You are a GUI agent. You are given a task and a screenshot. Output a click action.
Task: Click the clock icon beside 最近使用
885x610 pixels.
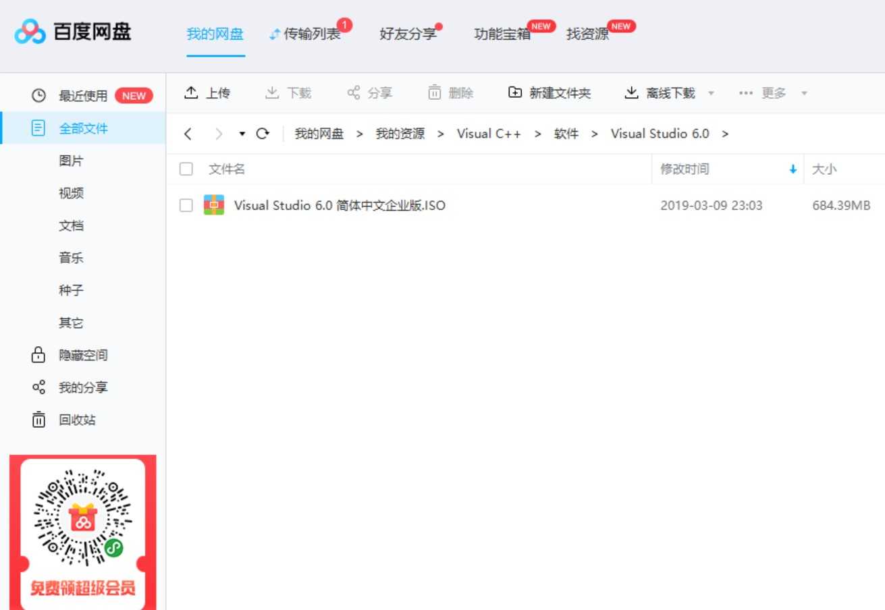click(x=38, y=96)
